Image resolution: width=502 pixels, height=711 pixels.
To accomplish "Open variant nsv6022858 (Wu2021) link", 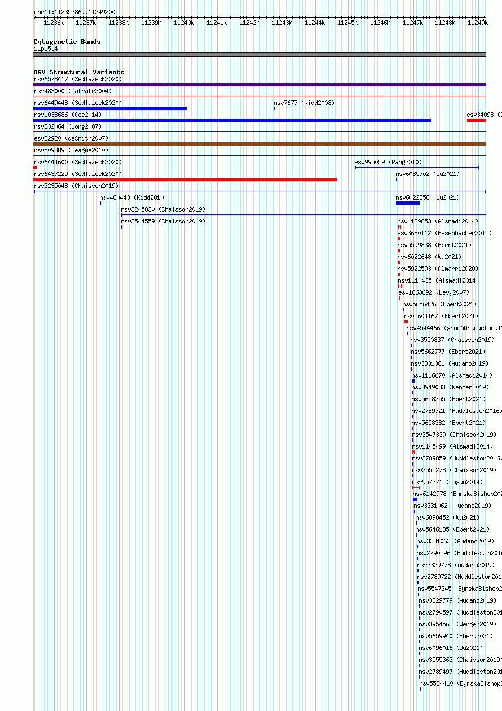I will (x=428, y=197).
